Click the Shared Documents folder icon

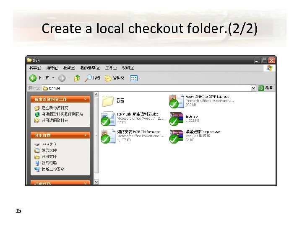tap(37, 157)
